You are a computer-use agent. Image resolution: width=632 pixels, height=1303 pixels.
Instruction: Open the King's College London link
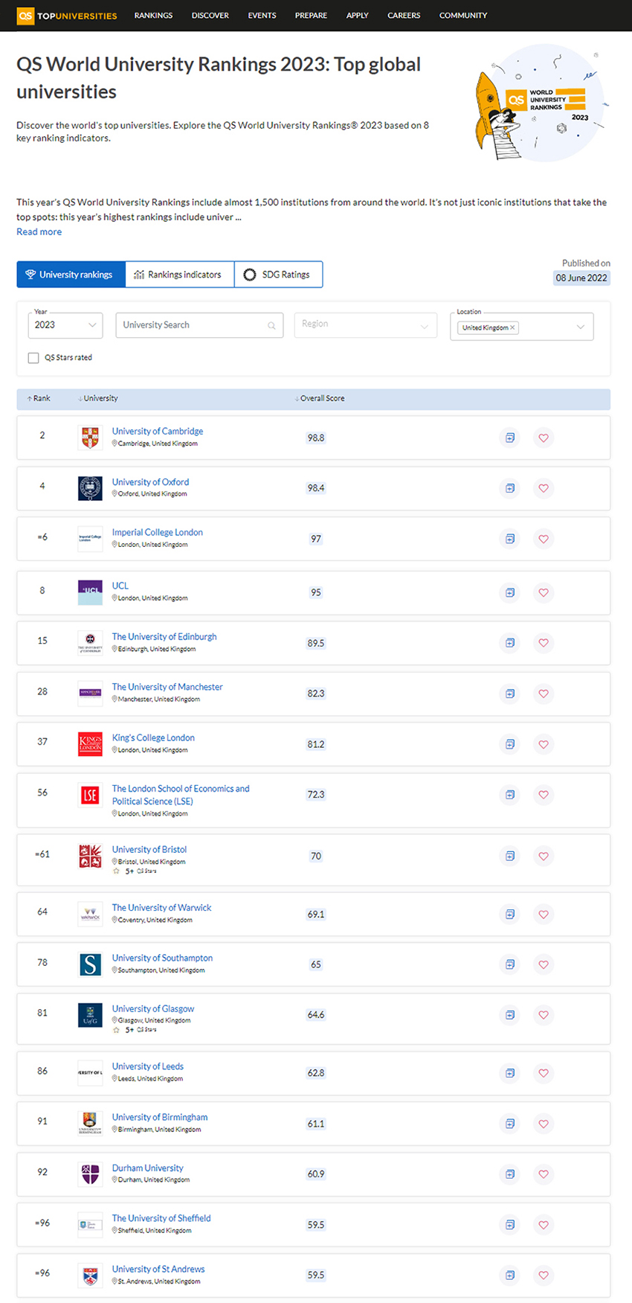click(153, 737)
